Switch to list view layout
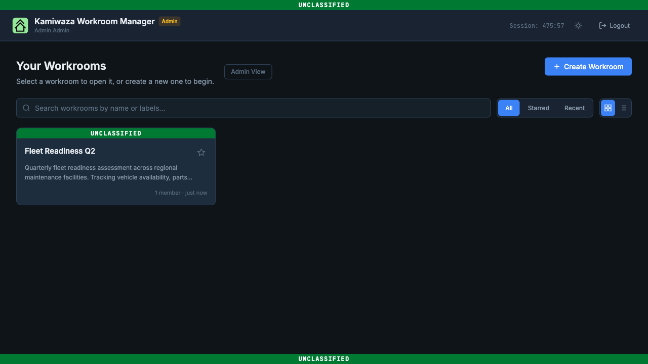648x364 pixels. [624, 108]
